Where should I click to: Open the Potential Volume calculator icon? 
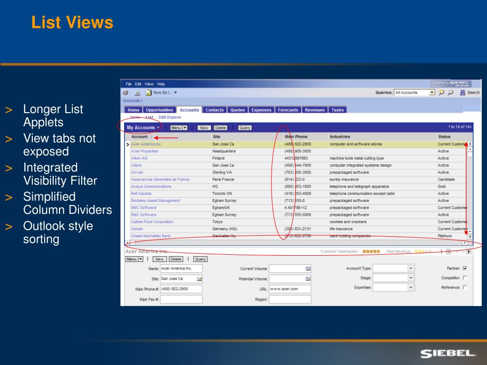(308, 279)
